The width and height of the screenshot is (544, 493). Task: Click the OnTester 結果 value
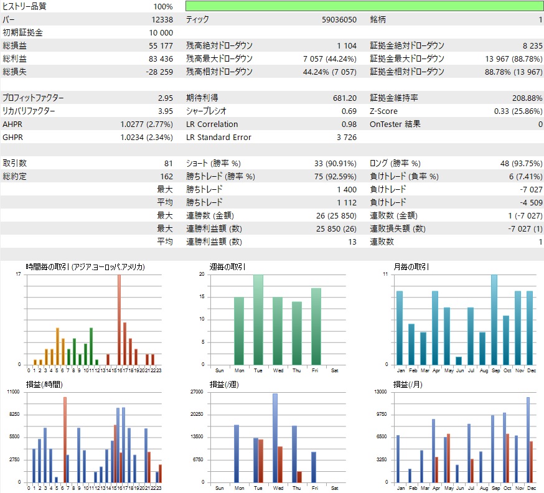coord(539,123)
